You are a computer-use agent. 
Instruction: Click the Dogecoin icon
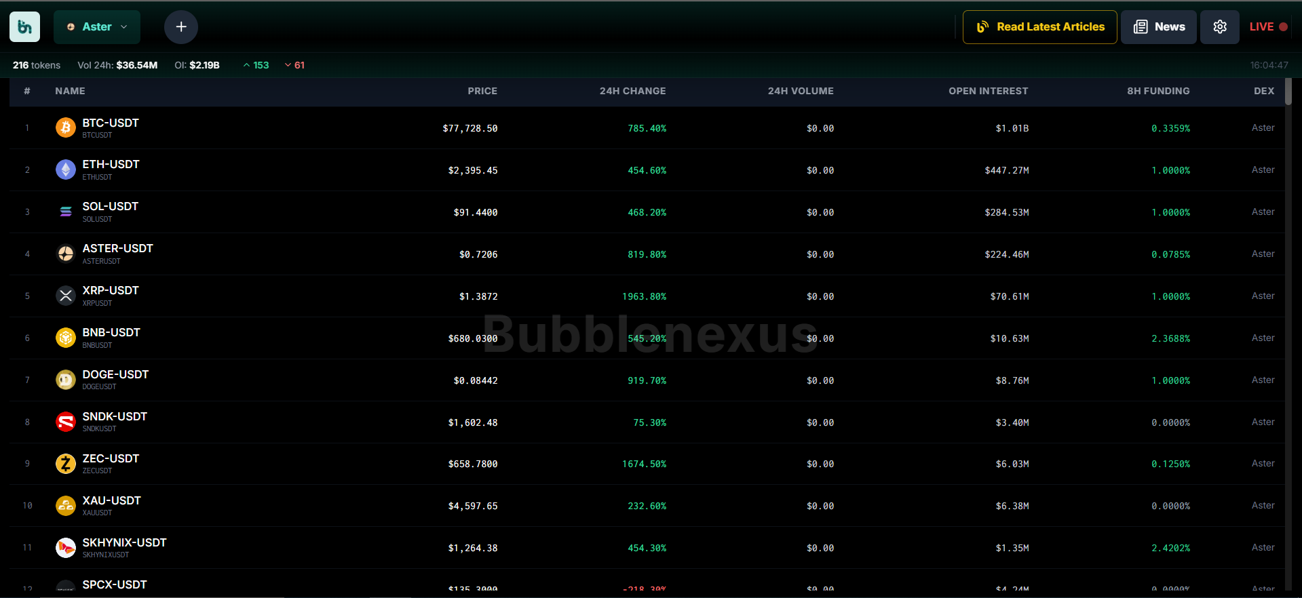point(66,380)
